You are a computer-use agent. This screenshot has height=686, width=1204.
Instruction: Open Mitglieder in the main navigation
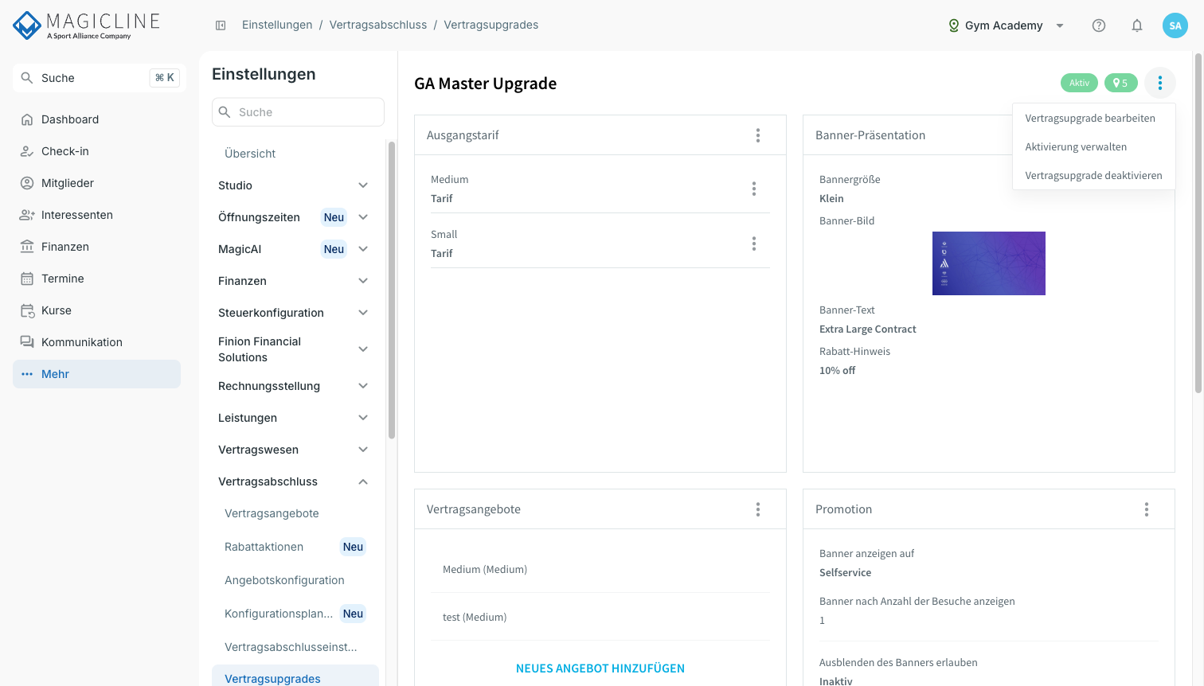click(x=96, y=183)
